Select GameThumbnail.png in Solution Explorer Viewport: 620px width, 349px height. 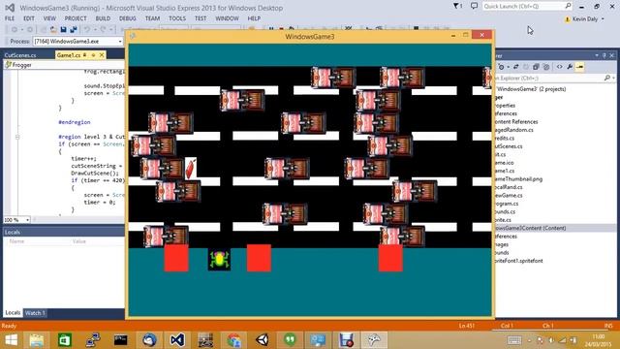[519, 179]
